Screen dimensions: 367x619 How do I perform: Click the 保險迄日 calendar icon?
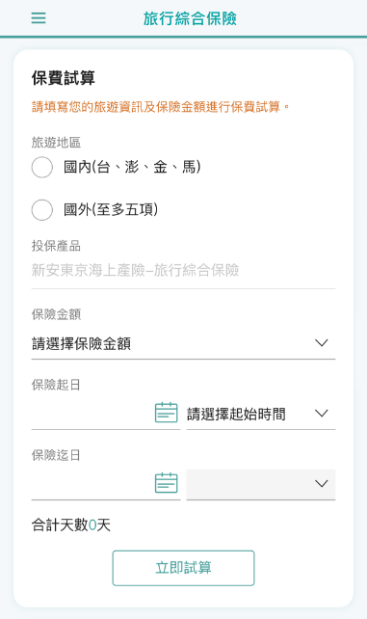click(x=166, y=483)
